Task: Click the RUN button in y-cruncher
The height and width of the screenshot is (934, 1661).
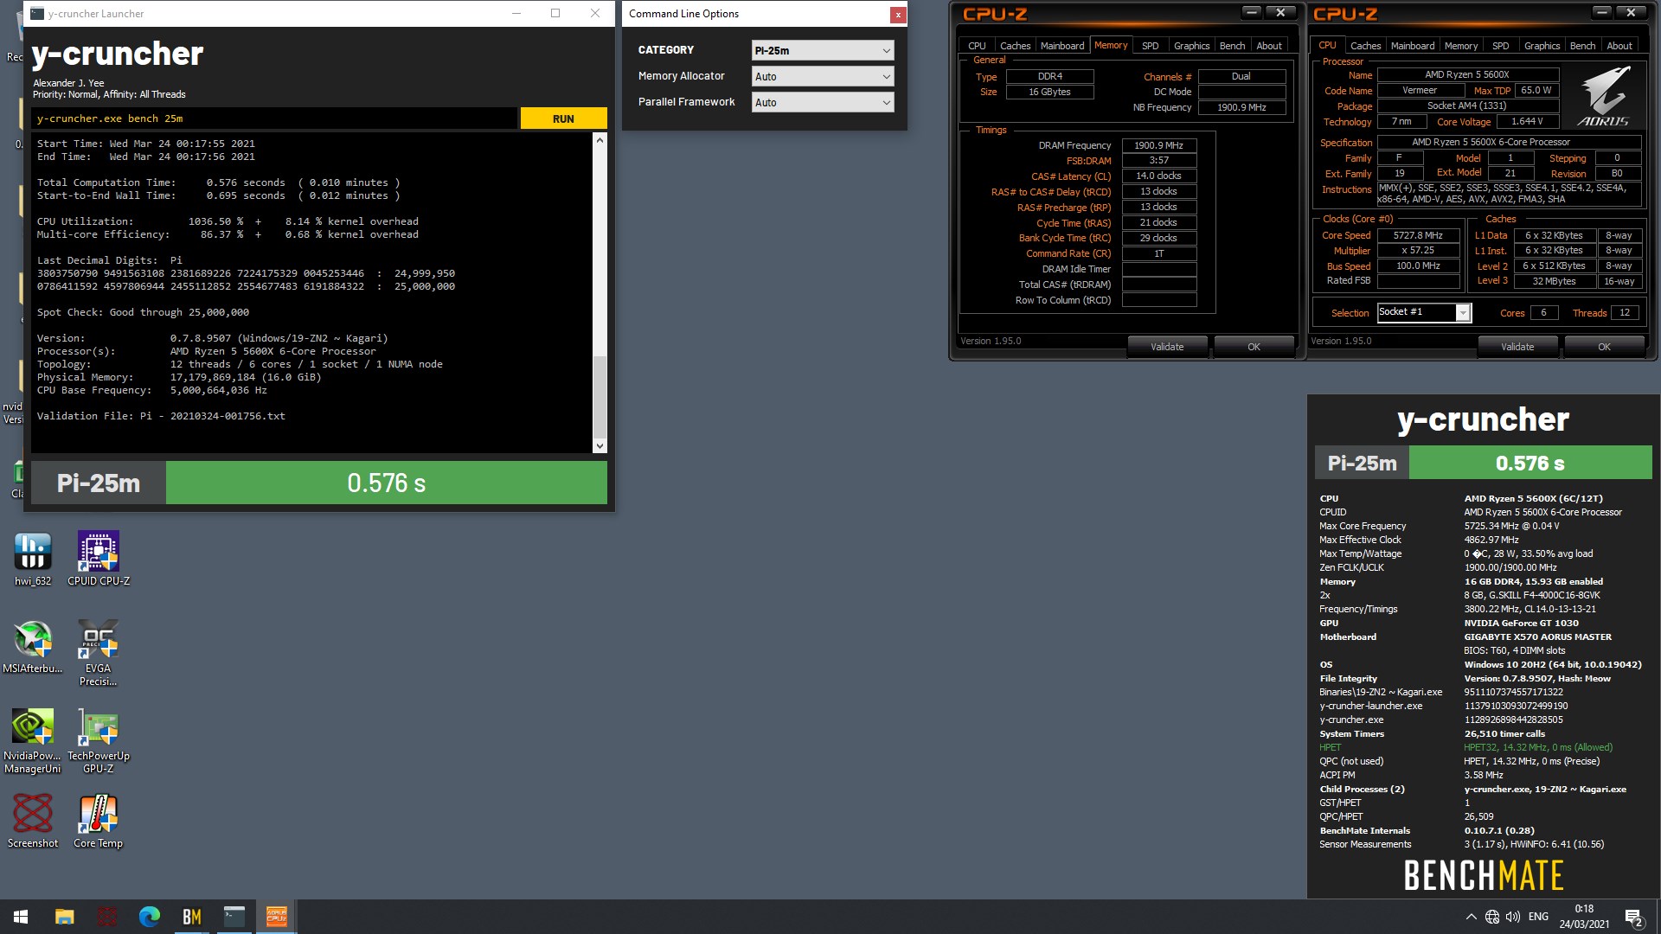Action: (563, 118)
